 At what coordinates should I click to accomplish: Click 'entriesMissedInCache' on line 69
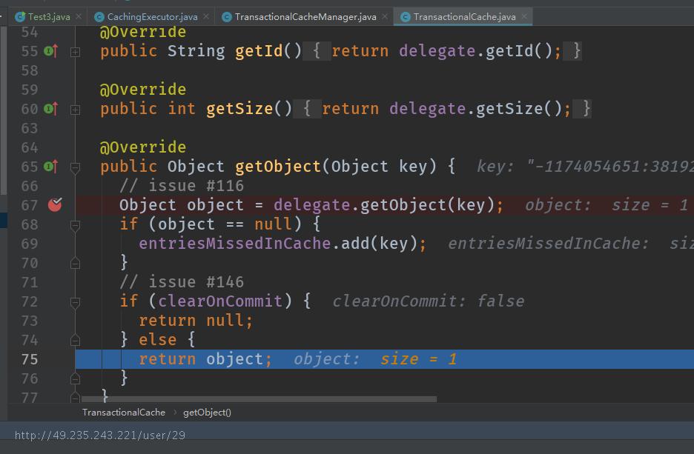(x=234, y=244)
